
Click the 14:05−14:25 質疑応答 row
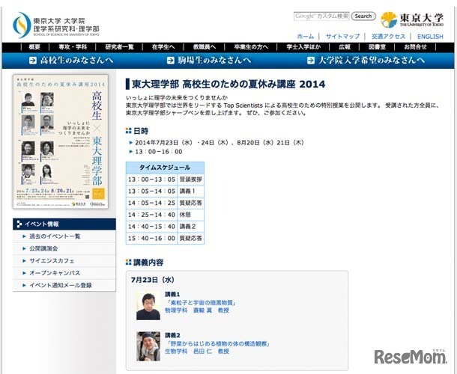165,203
